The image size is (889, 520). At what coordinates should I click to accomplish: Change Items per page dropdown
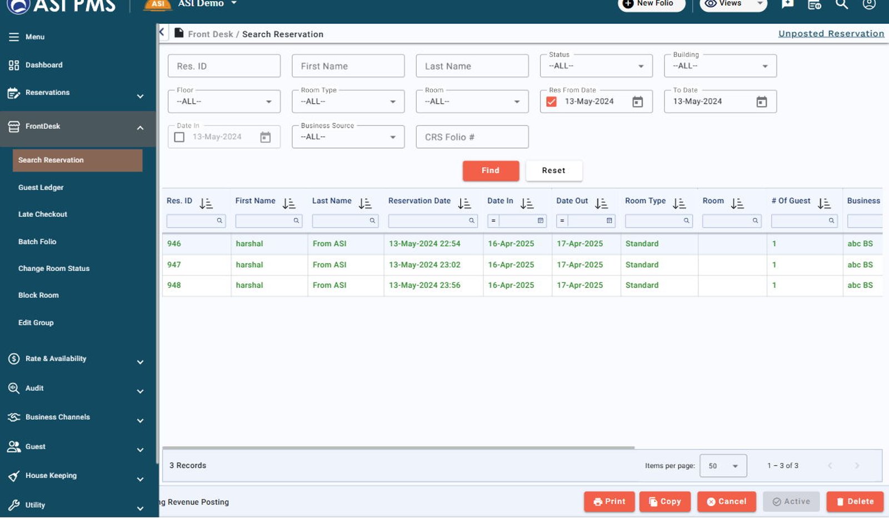[723, 466]
